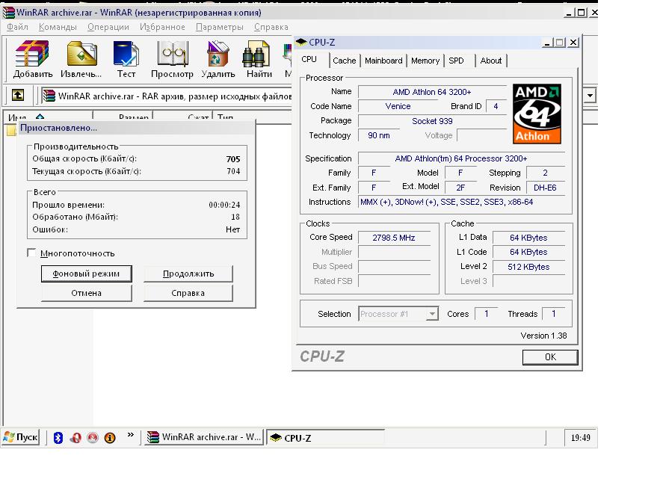
Task: Click the elapsed time value 00:00:24
Action: (224, 205)
